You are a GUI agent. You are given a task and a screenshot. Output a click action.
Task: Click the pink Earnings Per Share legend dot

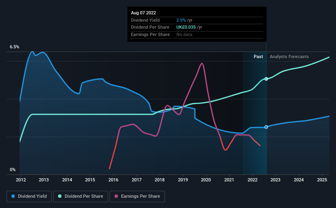[x=116, y=196]
